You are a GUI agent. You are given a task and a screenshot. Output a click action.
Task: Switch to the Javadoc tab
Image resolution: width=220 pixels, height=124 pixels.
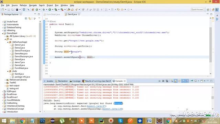click(48, 81)
